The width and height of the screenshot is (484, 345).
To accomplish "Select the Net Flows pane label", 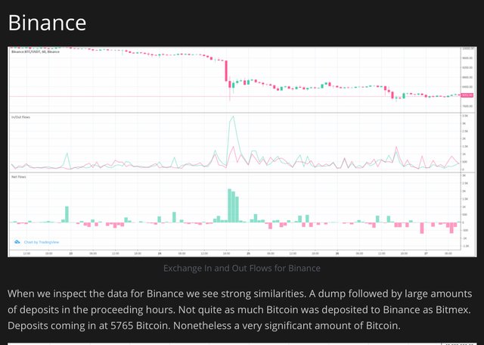I will [18, 176].
